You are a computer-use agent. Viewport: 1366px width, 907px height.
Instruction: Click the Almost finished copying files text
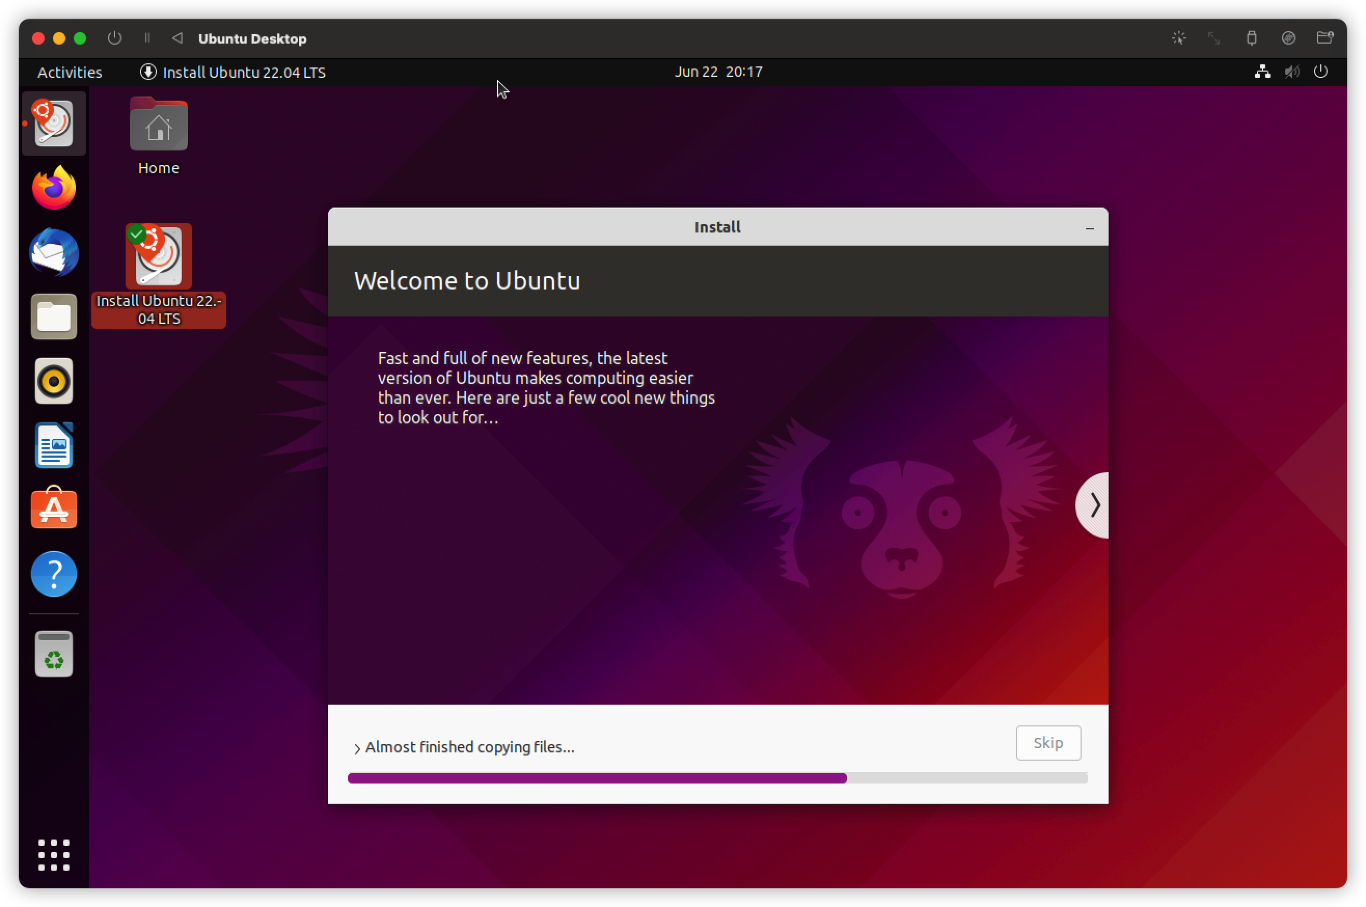click(x=470, y=747)
